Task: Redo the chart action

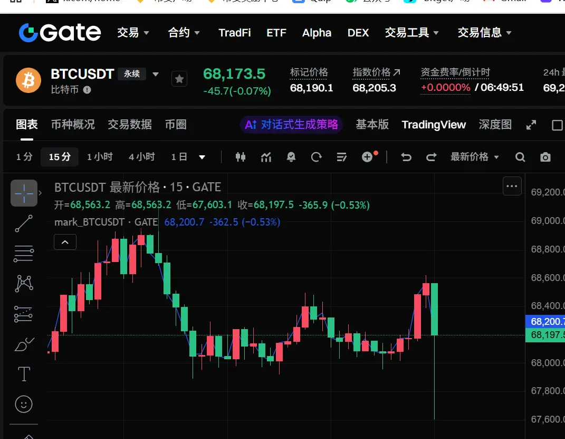Action: tap(432, 157)
